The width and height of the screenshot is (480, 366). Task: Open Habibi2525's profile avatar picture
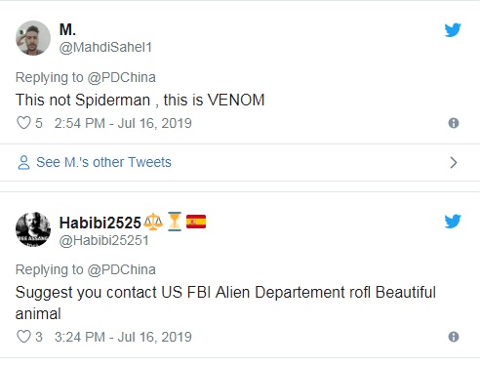[33, 229]
